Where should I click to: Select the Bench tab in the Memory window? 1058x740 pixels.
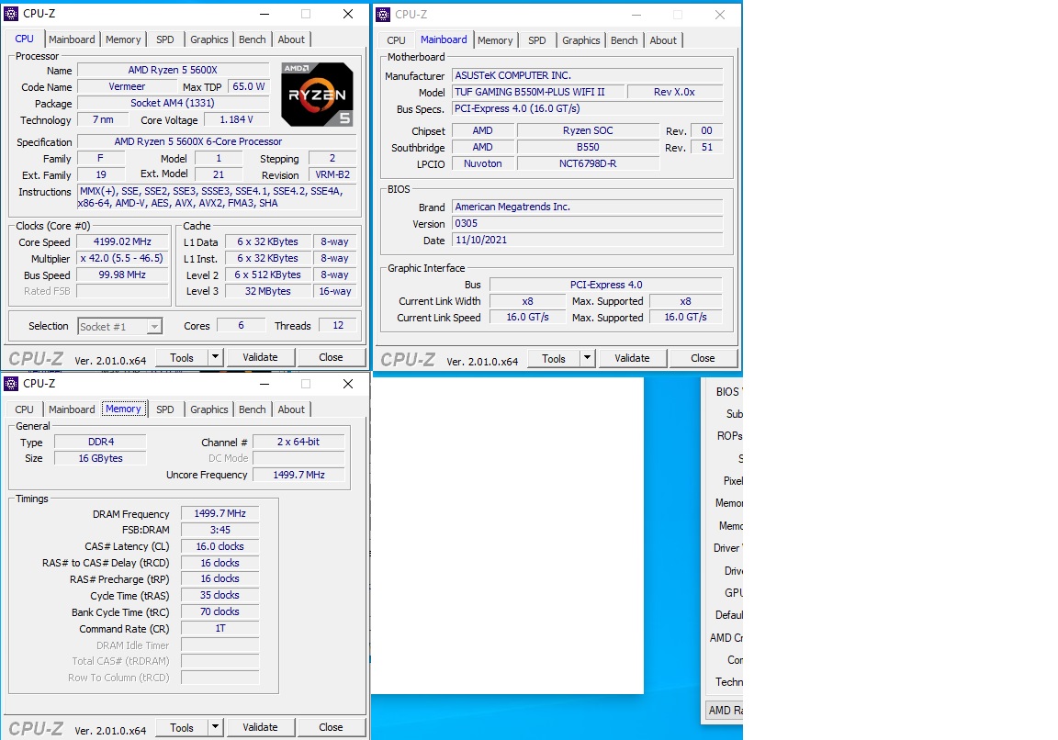pyautogui.click(x=253, y=409)
